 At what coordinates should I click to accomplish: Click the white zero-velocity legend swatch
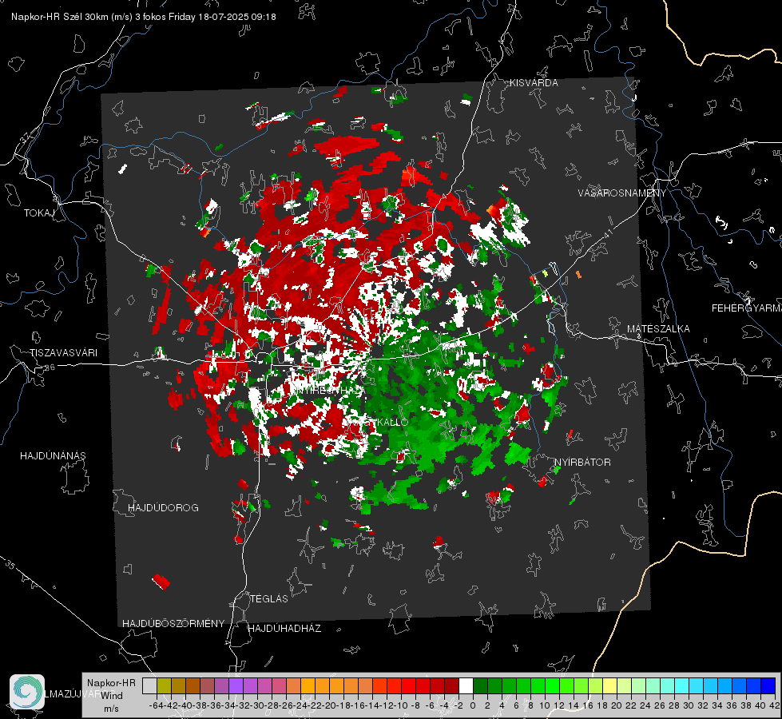point(466,685)
